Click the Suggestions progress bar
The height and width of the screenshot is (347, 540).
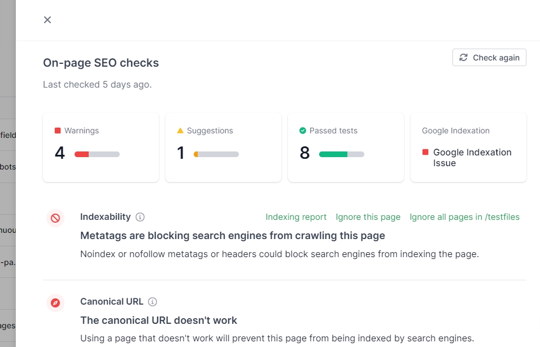(x=216, y=154)
